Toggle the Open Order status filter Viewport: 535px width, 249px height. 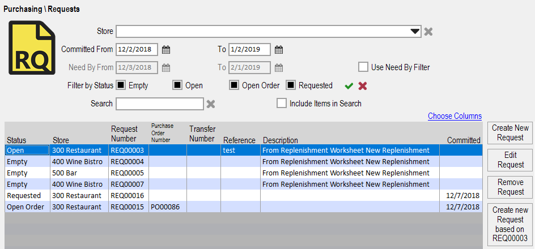tap(233, 85)
